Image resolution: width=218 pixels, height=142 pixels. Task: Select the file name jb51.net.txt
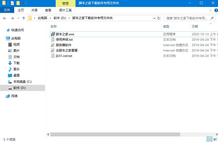[x=64, y=56]
